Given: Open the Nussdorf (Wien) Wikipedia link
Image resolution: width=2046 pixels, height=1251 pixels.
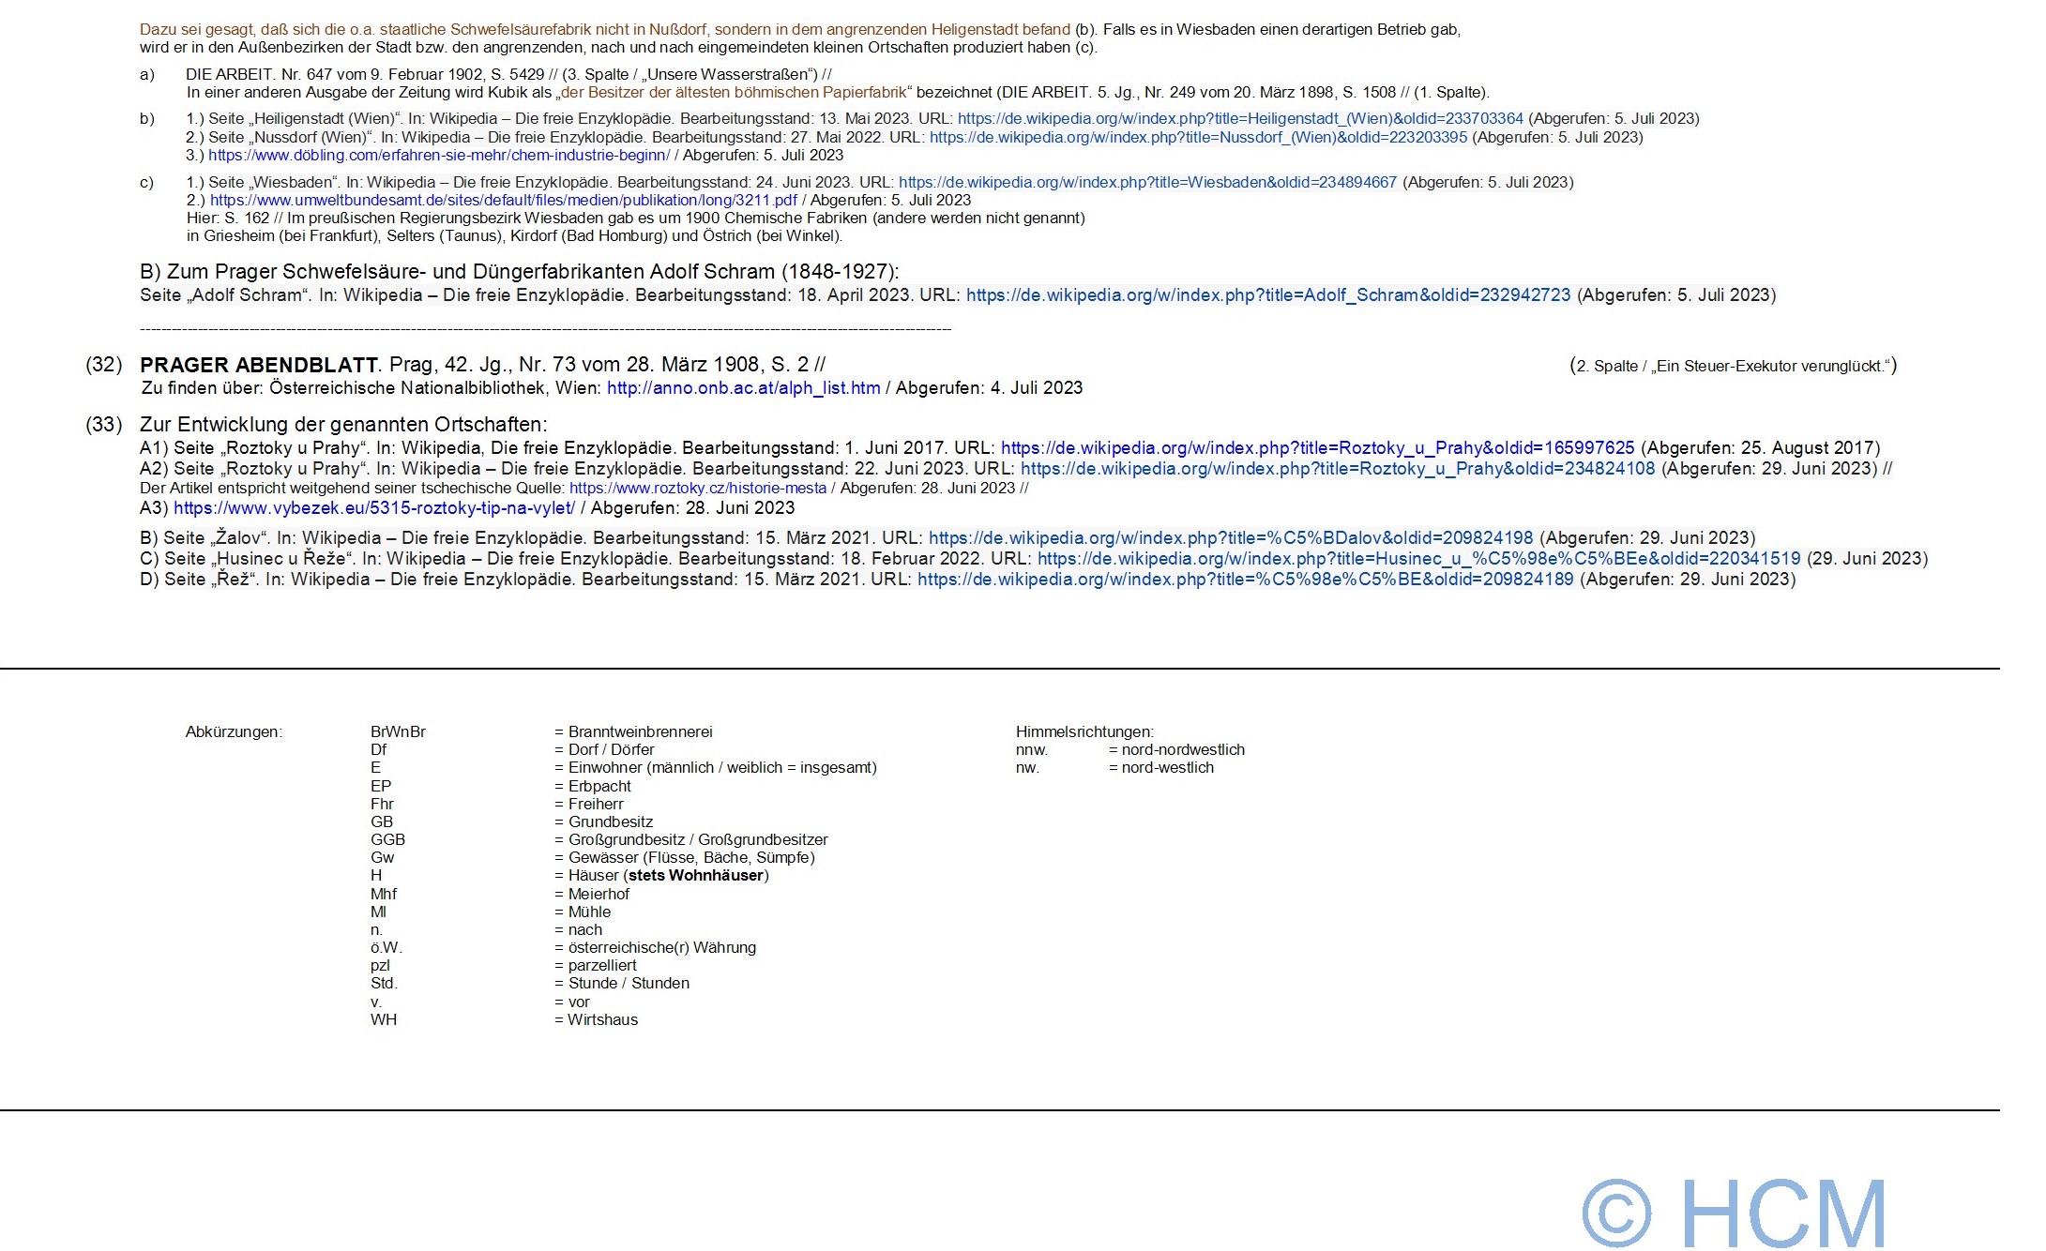Looking at the screenshot, I should point(1198,138).
